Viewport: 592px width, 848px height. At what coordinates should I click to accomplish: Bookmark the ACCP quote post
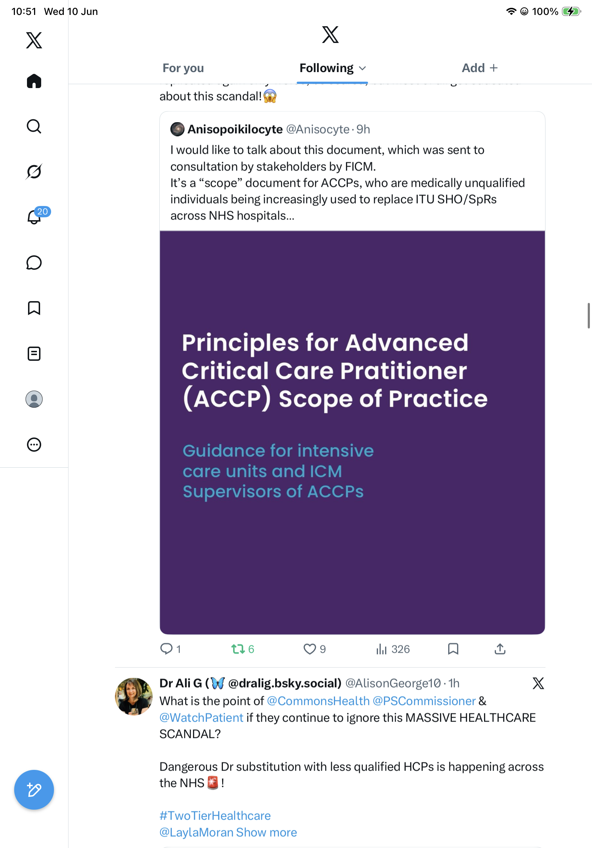coord(453,649)
